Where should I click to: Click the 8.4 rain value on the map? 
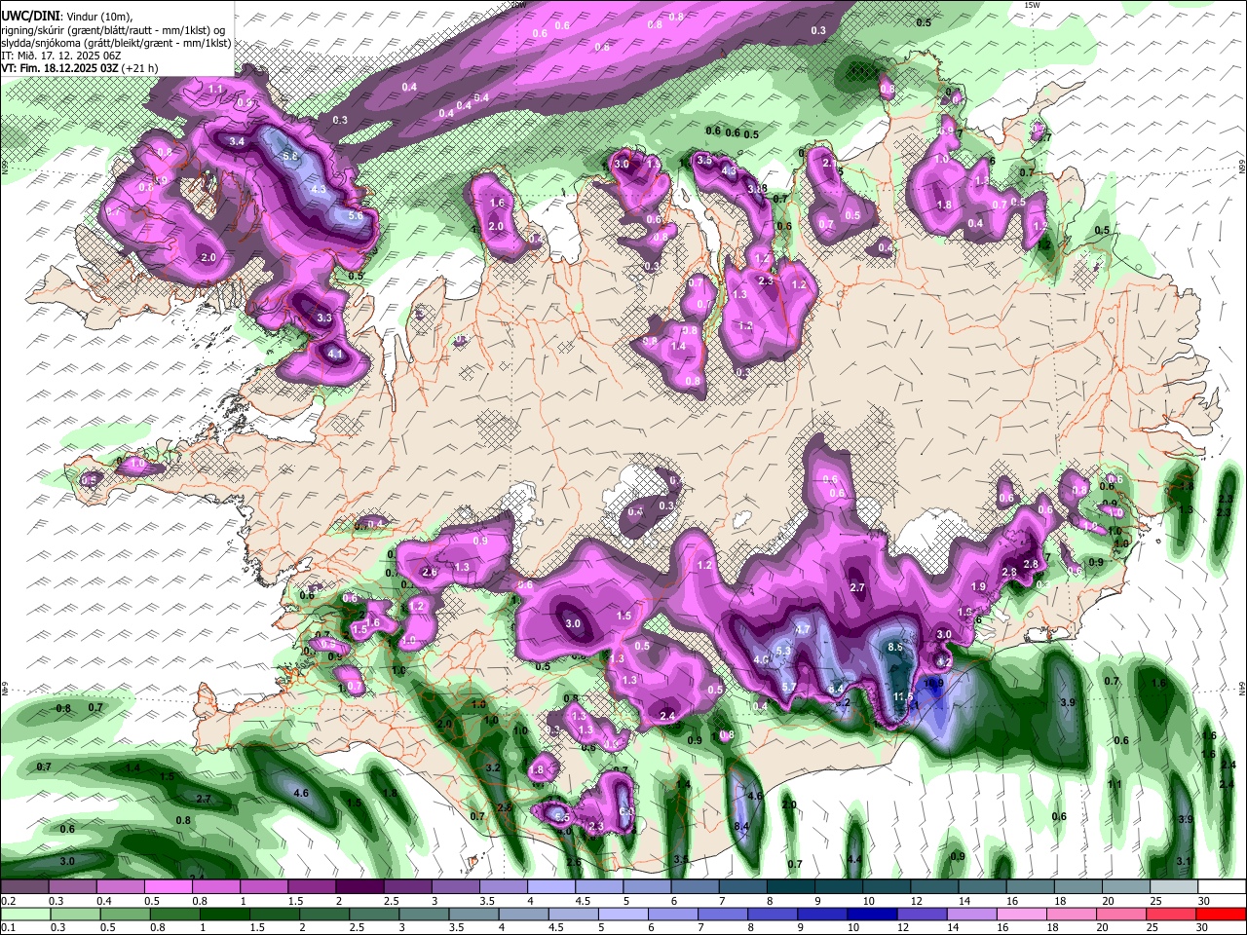click(741, 827)
